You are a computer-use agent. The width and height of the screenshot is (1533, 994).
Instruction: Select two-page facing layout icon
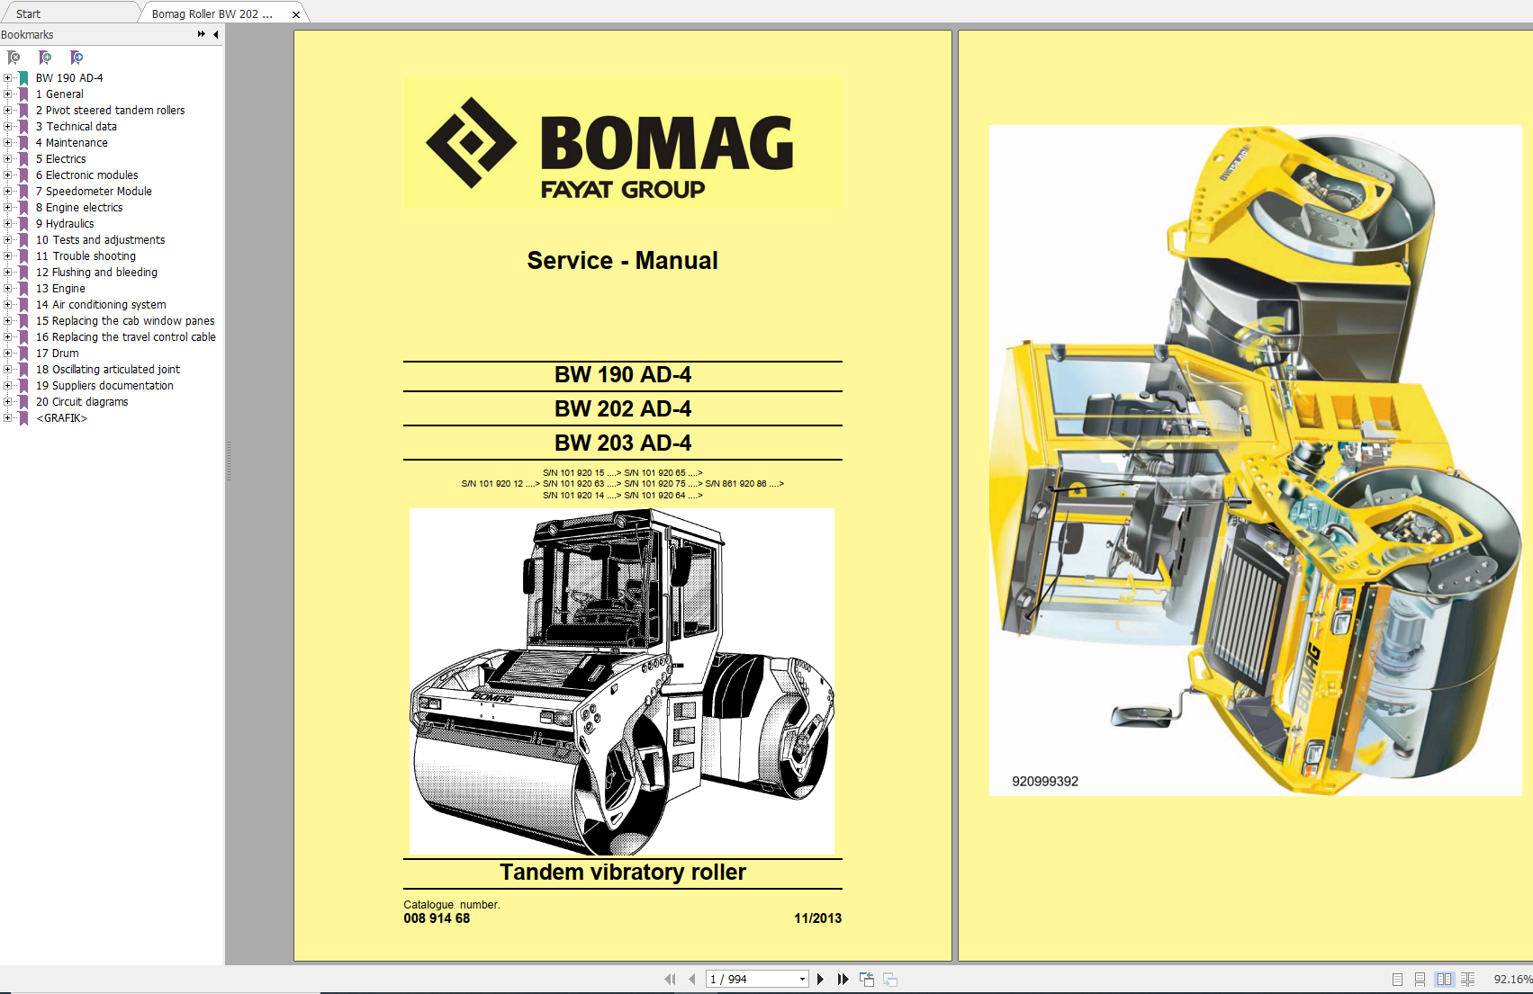point(1444,979)
